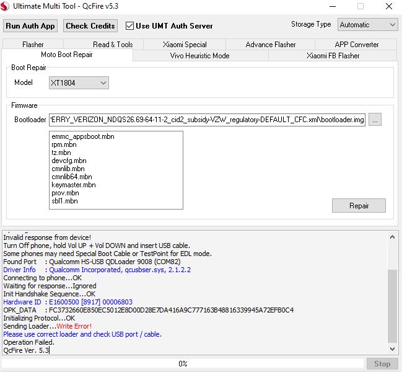The width and height of the screenshot is (402, 372).
Task: Select keymaster.mbn in file list
Action: tap(73, 185)
